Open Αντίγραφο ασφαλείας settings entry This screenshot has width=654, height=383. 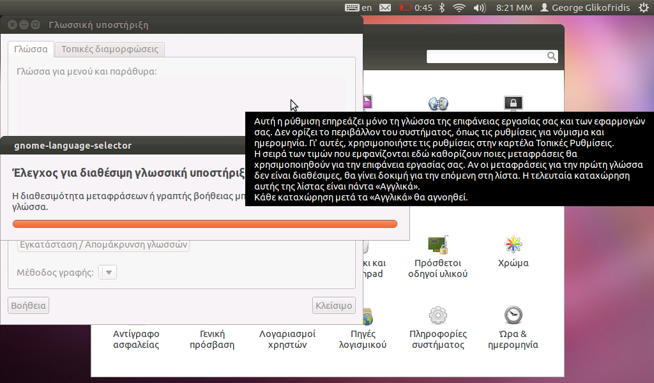tap(137, 339)
